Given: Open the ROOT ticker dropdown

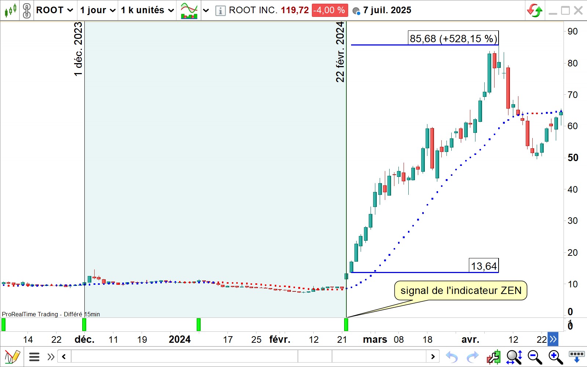Looking at the screenshot, I should [x=55, y=10].
